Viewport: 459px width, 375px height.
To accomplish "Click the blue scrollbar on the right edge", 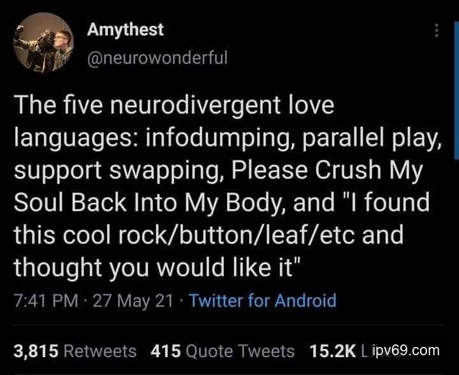I will pos(456,91).
